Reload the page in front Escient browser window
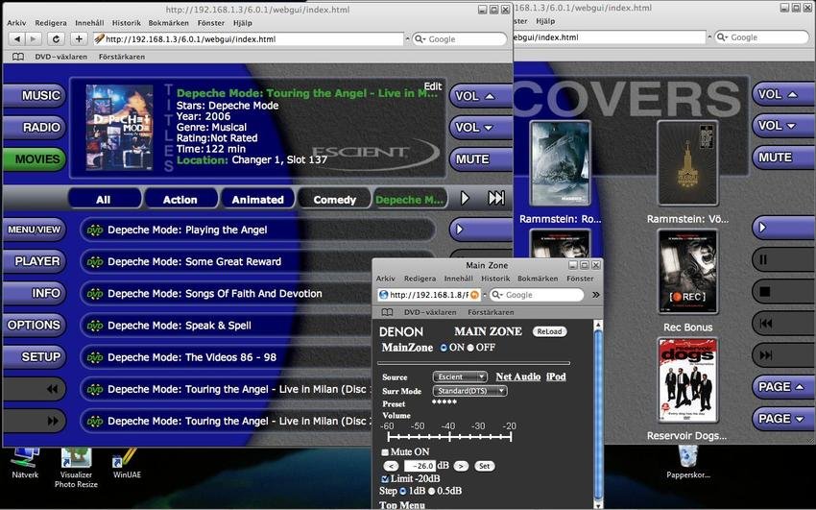The height and width of the screenshot is (510, 816). click(56, 39)
